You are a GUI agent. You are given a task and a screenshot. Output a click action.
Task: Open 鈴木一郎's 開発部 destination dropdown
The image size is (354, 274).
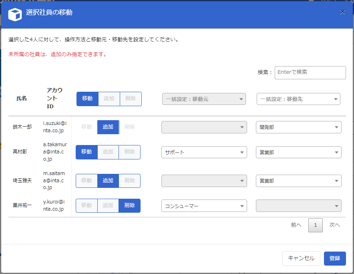point(298,127)
